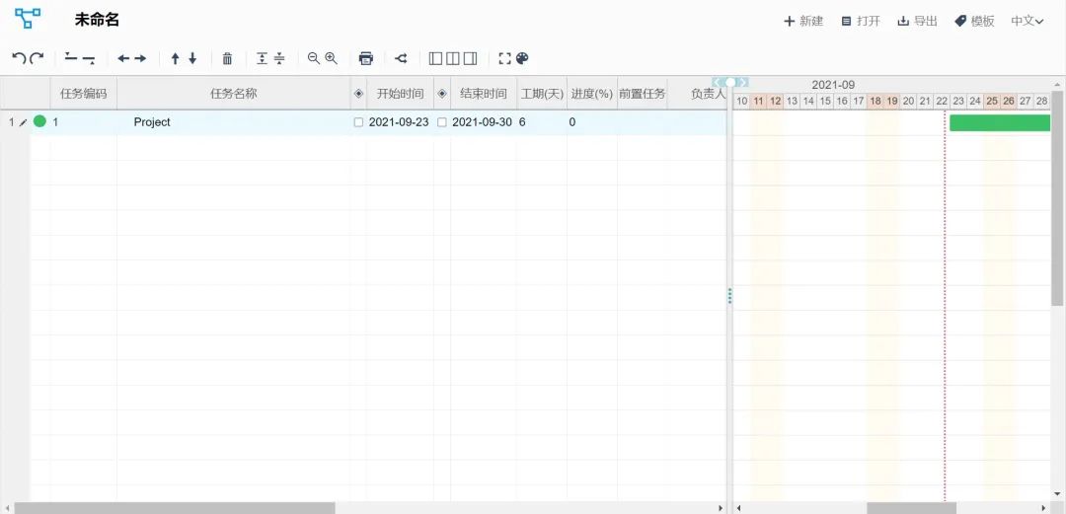Click day 18 in the timeline header
The width and height of the screenshot is (1066, 514).
[x=875, y=102]
